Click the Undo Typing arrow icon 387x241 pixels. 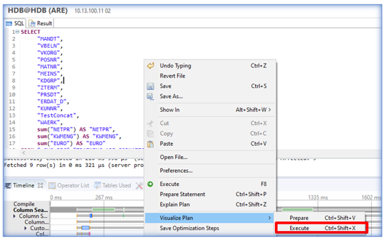[150, 66]
